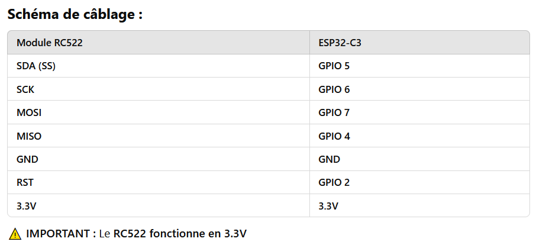Click the 'IMPORTANT :' bold text

point(61,234)
